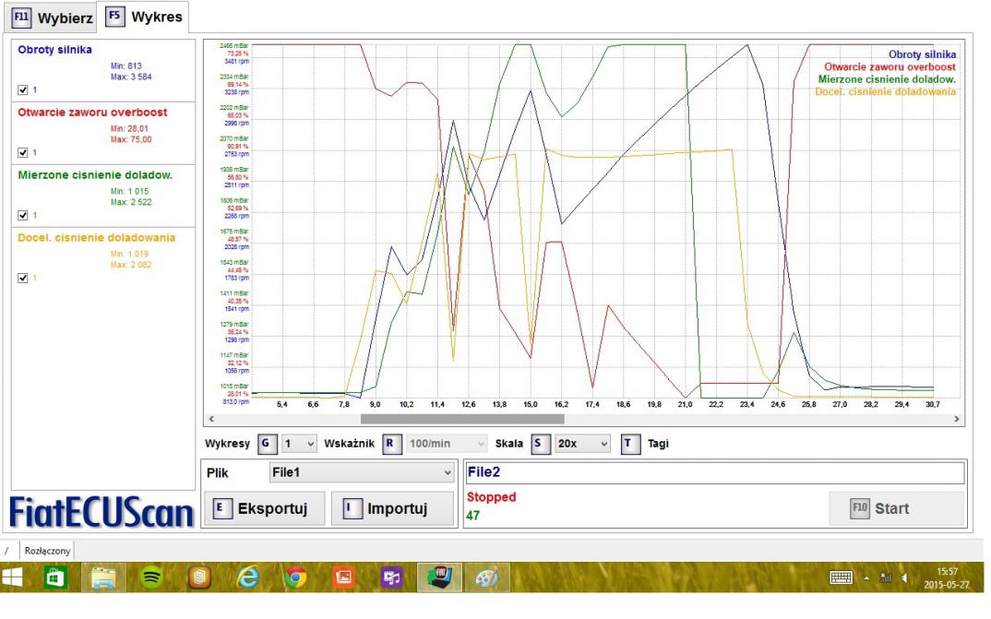Image resolution: width=991 pixels, height=619 pixels.
Task: Open the Skala 20x dropdown
Action: [x=582, y=444]
